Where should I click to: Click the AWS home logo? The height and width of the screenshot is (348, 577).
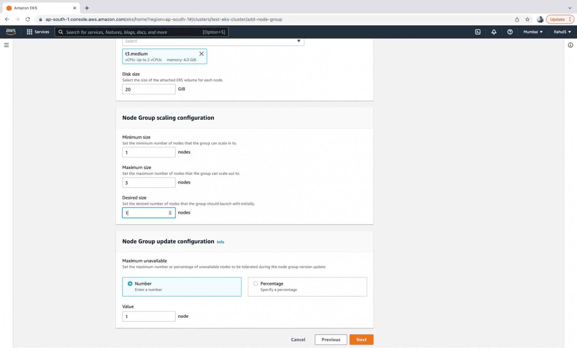point(11,32)
